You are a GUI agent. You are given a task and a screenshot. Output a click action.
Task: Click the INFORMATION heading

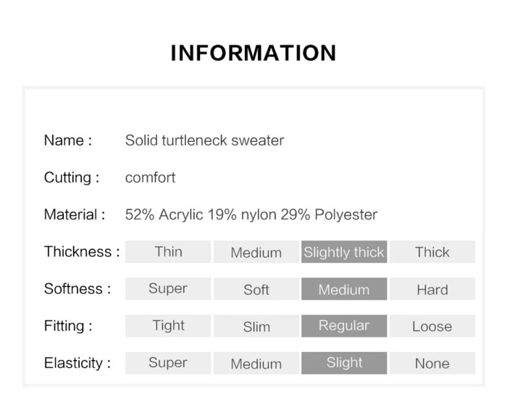click(x=253, y=54)
